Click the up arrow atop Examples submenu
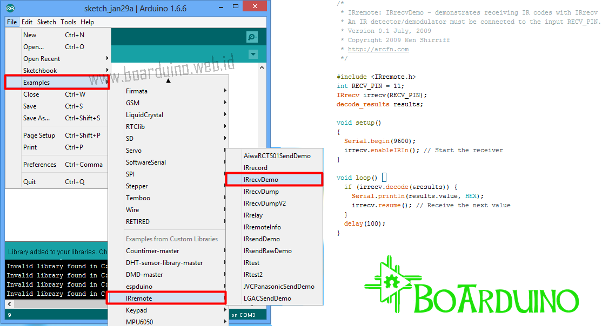 tap(168, 81)
